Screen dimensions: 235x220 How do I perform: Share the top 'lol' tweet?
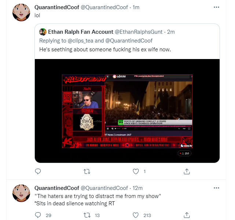(x=187, y=172)
